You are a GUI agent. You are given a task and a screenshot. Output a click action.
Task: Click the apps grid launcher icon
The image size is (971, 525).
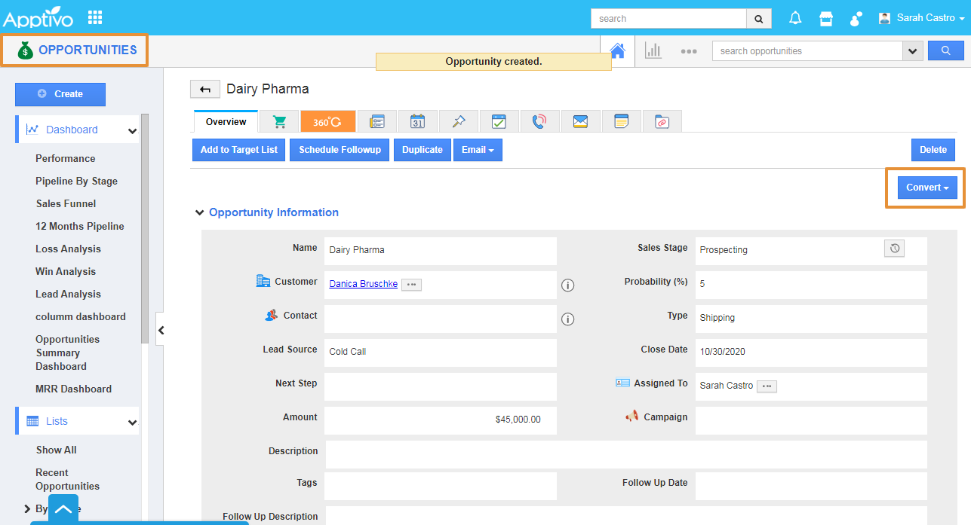(95, 17)
